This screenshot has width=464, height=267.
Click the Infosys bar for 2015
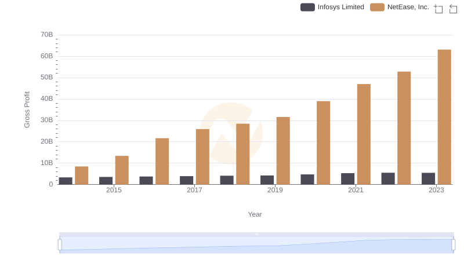(106, 181)
